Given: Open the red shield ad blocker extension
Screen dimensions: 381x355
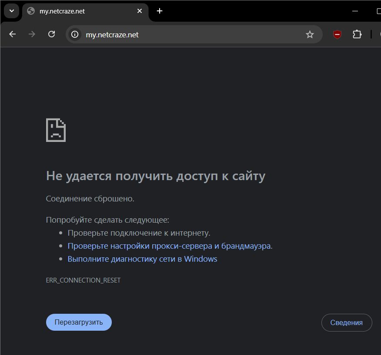Looking at the screenshot, I should coord(337,34).
